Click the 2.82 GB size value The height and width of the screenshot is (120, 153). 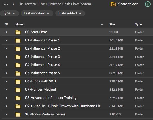115,114
